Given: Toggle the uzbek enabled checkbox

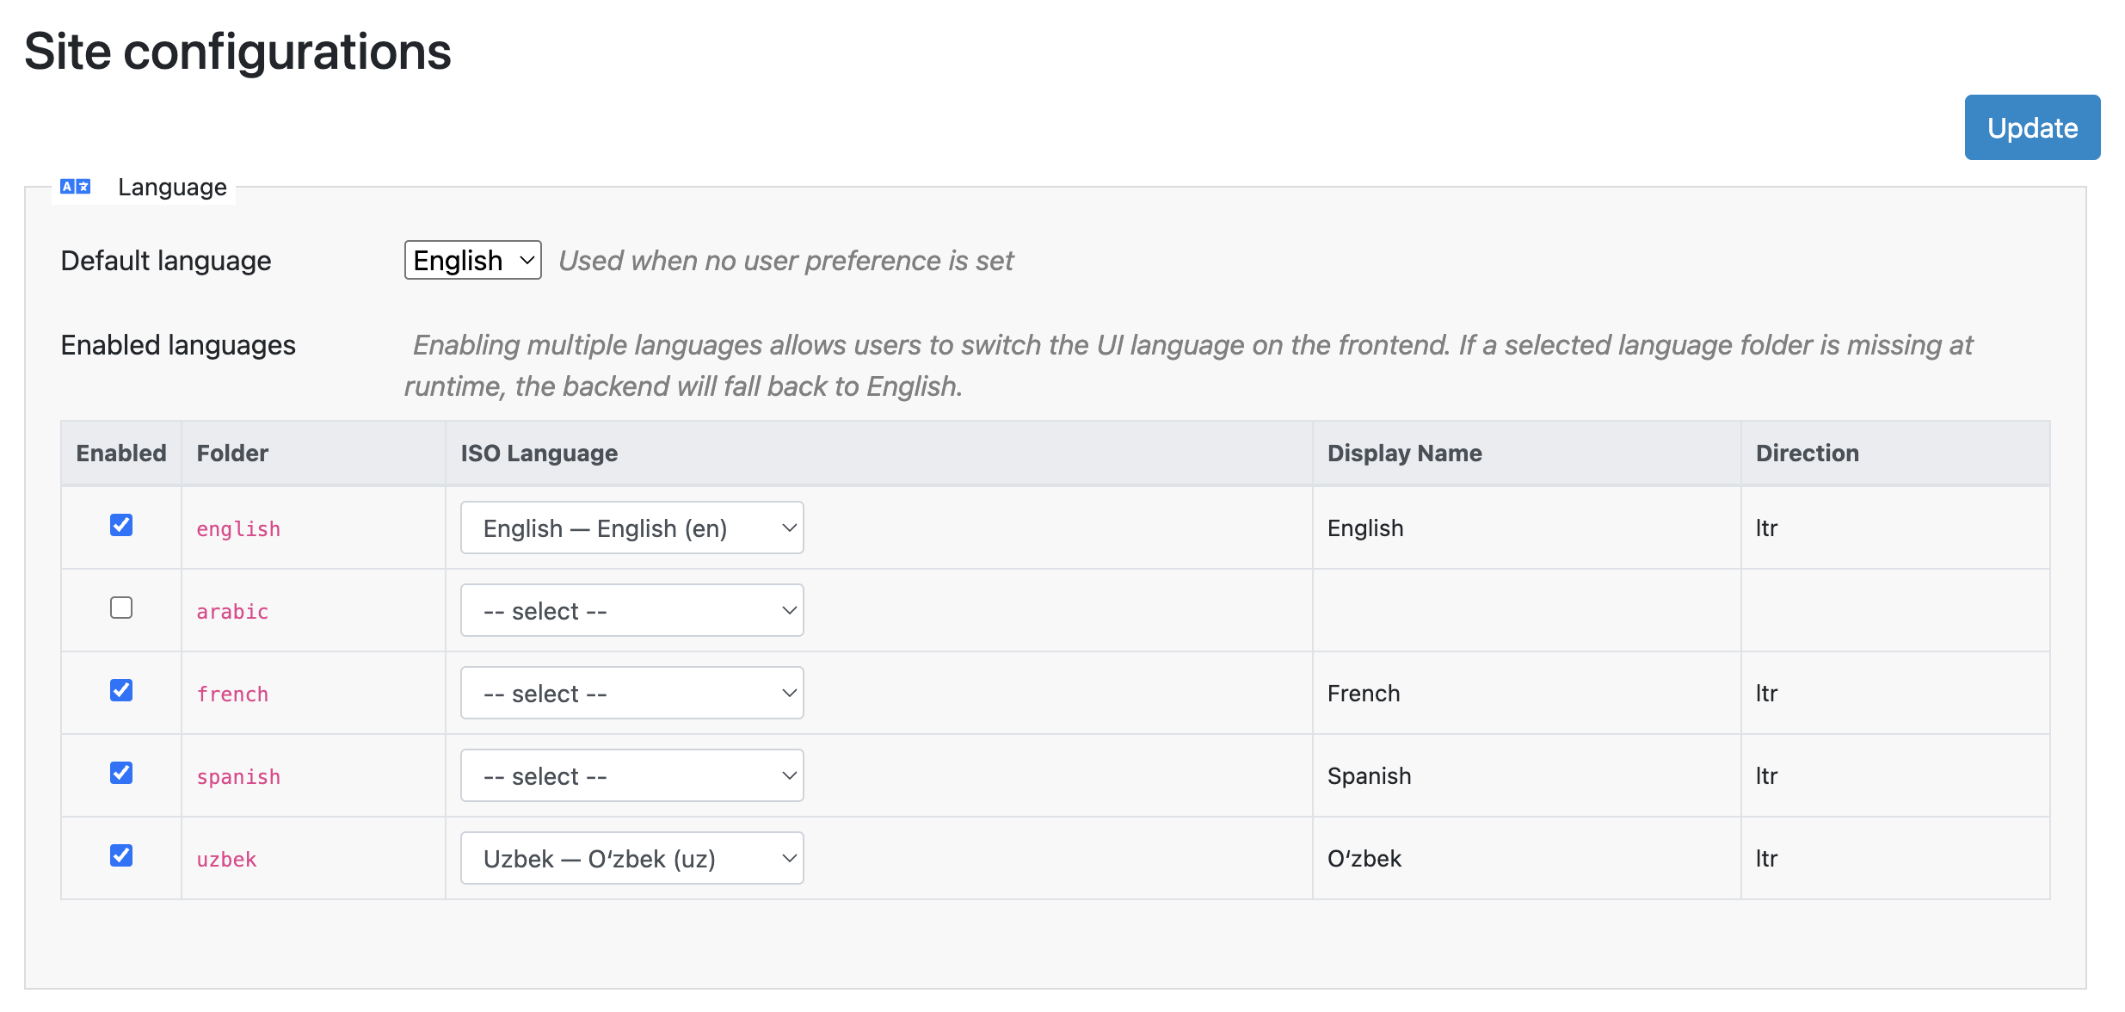Looking at the screenshot, I should 121,855.
